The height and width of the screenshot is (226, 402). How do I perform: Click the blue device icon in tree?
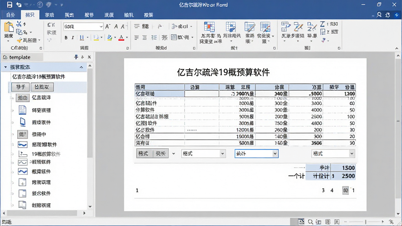[22, 122]
